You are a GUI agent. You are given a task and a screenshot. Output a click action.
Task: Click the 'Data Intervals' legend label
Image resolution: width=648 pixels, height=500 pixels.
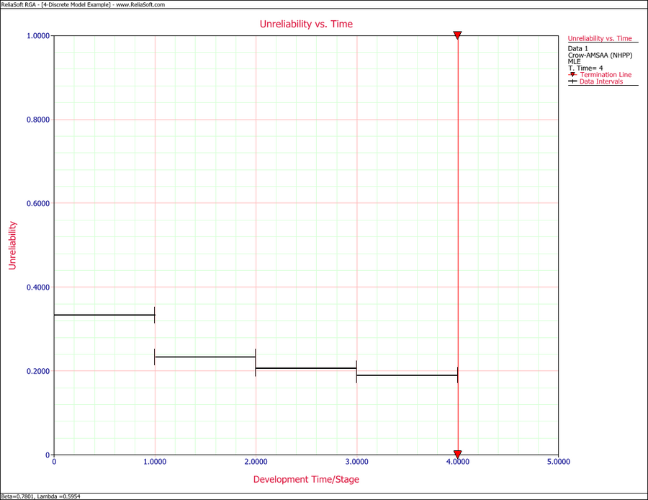pyautogui.click(x=601, y=82)
